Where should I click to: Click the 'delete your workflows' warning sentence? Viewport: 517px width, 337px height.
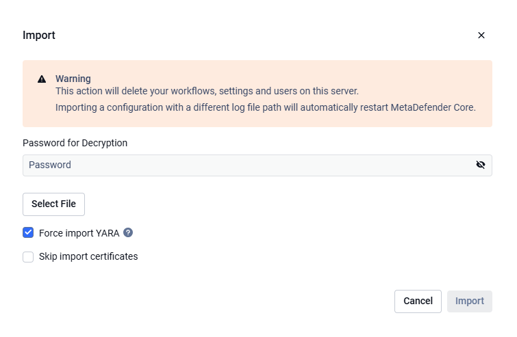pyautogui.click(x=207, y=91)
